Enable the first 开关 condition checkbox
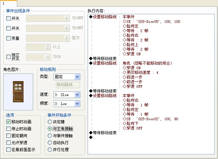 pos(8,18)
